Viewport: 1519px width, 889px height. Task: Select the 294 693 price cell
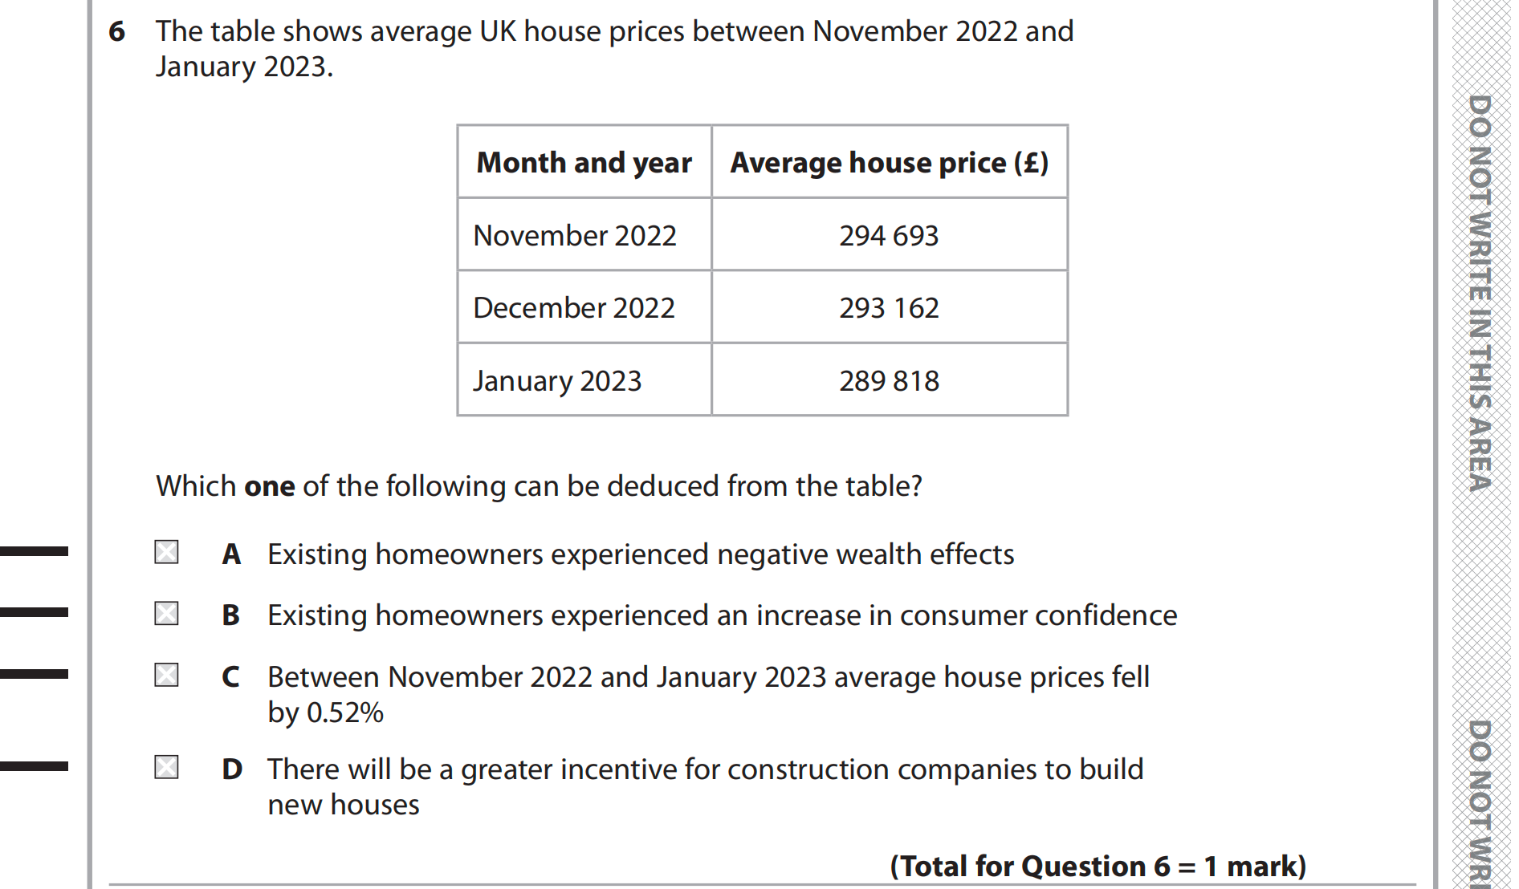[889, 236]
